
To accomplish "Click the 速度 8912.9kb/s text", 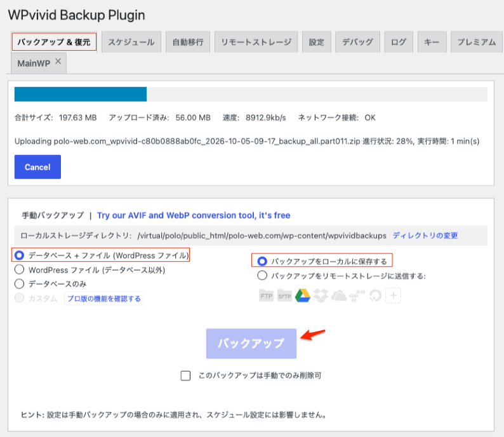I will [254, 118].
